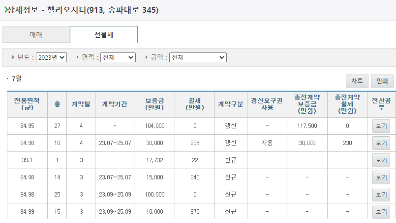Click the 갱신요구권 사용 column header
The image size is (396, 223).
(x=267, y=104)
